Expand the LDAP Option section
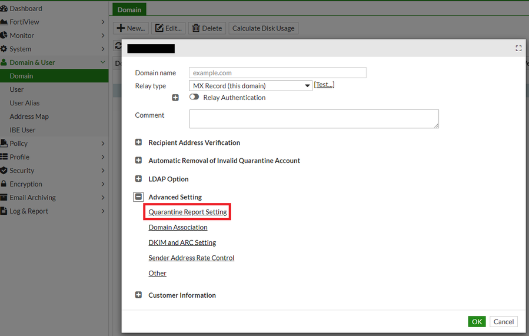Screen dimensions: 529x336 (x=139, y=179)
